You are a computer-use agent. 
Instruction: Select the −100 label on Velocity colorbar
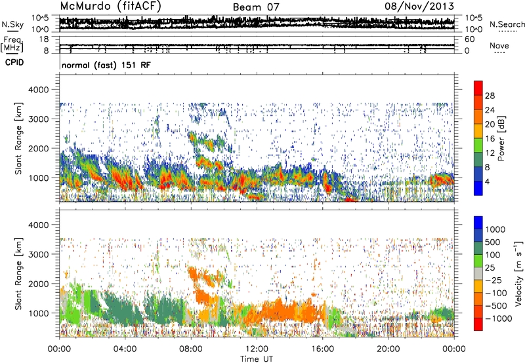coord(495,293)
